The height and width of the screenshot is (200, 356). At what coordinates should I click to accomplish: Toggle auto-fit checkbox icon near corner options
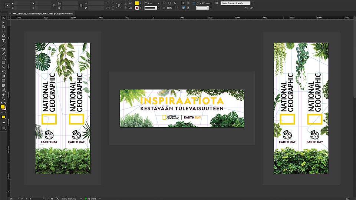point(217,3)
